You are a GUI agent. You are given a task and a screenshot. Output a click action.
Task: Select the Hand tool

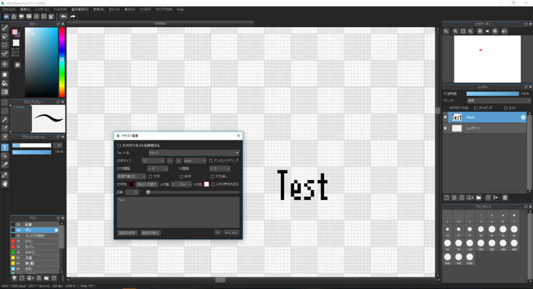coord(5,183)
